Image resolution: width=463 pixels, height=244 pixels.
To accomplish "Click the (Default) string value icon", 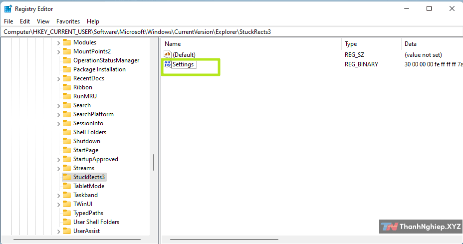I will pos(168,54).
